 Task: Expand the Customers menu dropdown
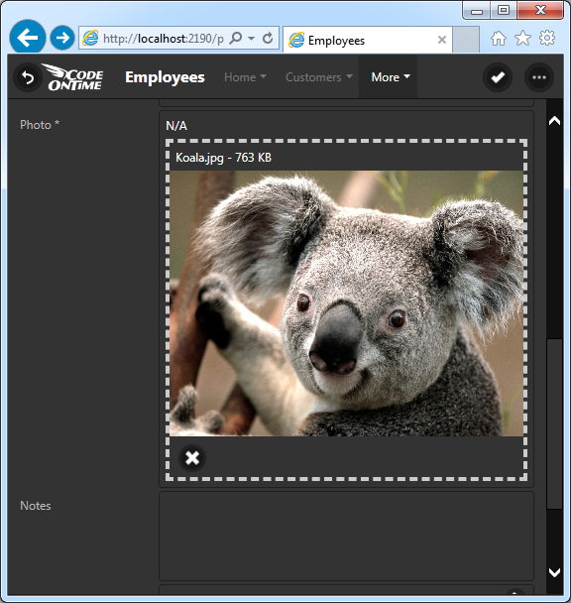pos(319,77)
